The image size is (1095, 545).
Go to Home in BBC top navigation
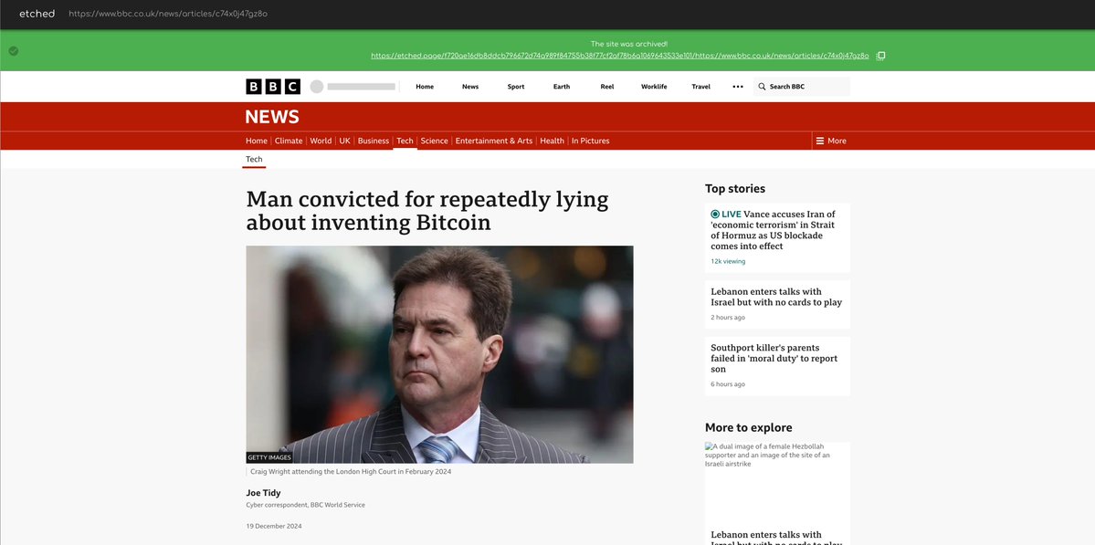[x=425, y=87]
